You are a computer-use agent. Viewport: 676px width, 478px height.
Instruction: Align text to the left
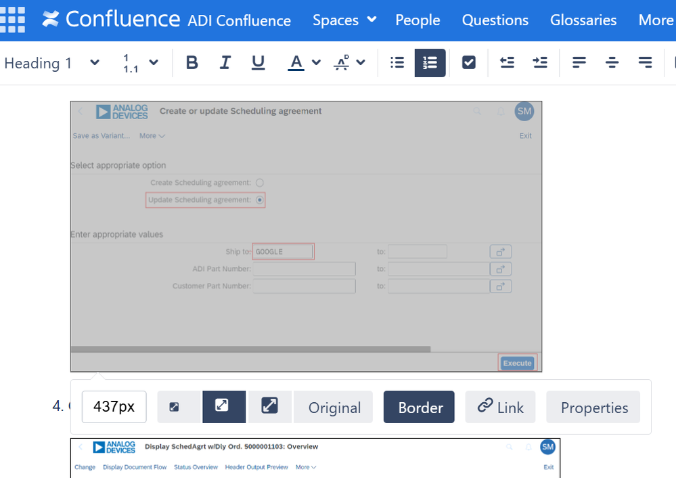pos(579,63)
